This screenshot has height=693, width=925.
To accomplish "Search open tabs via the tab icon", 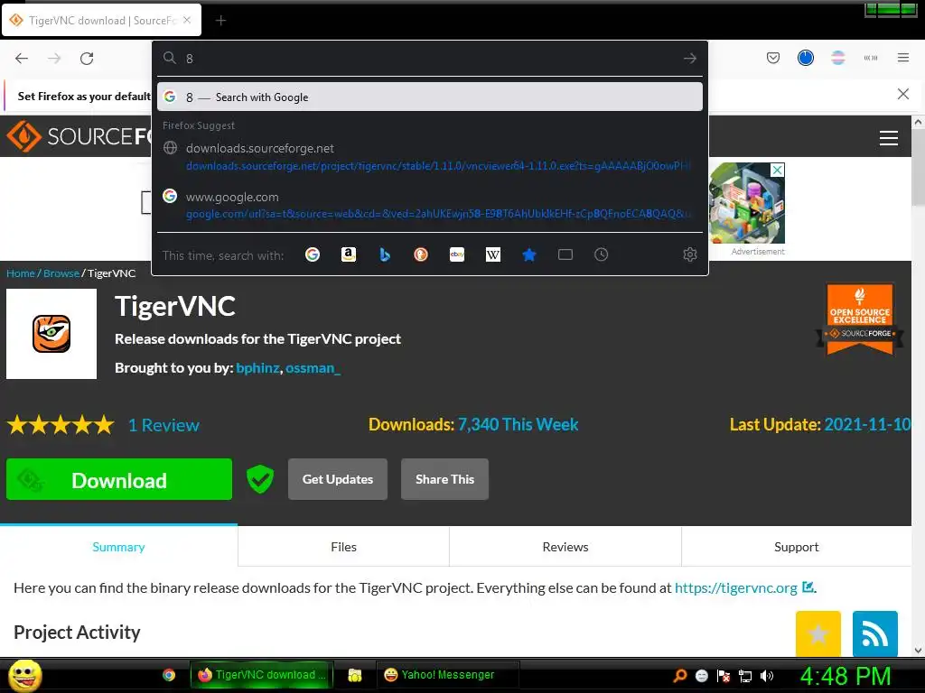I will pos(565,254).
